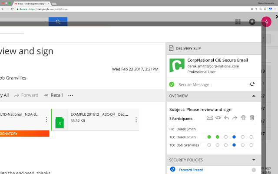Click the print icon in the participants header

(x=243, y=117)
